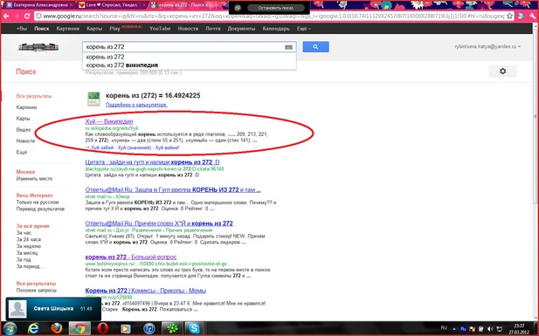
Task: Select 'Только на русском' filter
Action: tap(38, 202)
